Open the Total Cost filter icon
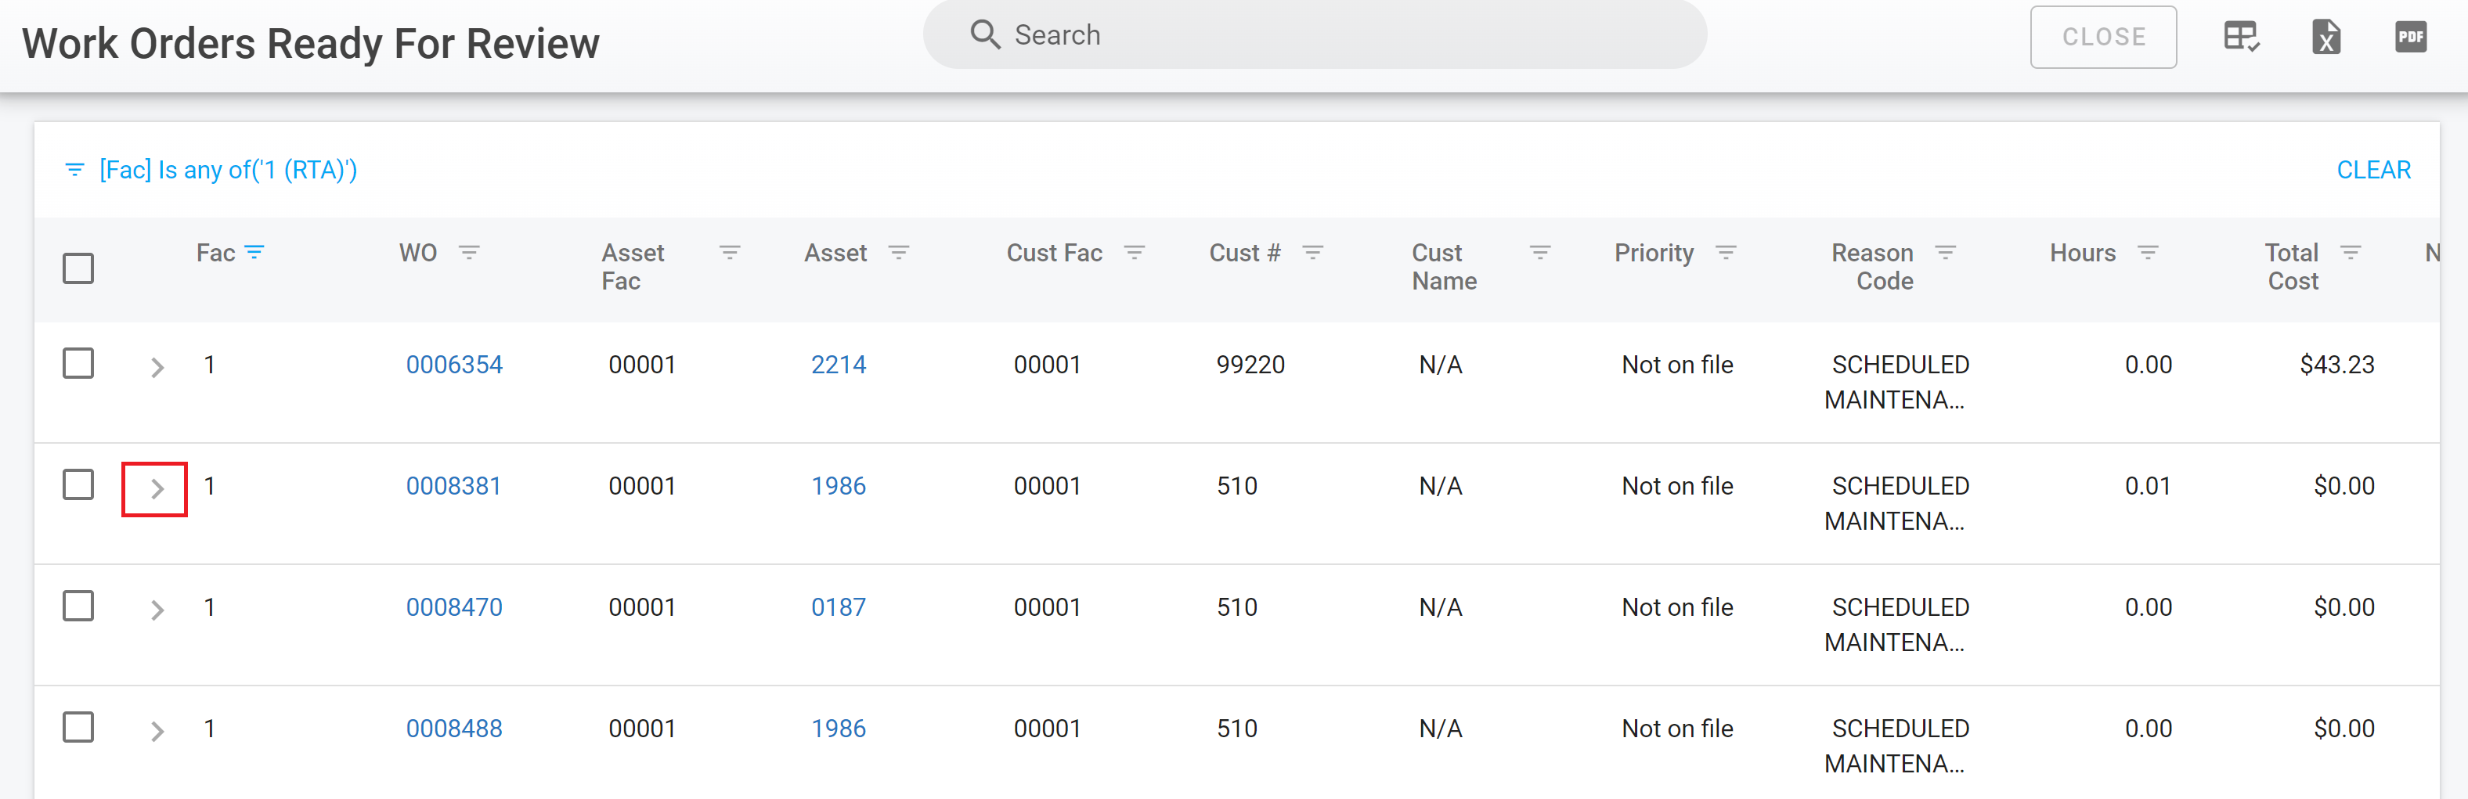The height and width of the screenshot is (799, 2468). pyautogui.click(x=2350, y=252)
